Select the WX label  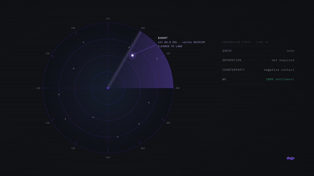pyautogui.click(x=224, y=79)
